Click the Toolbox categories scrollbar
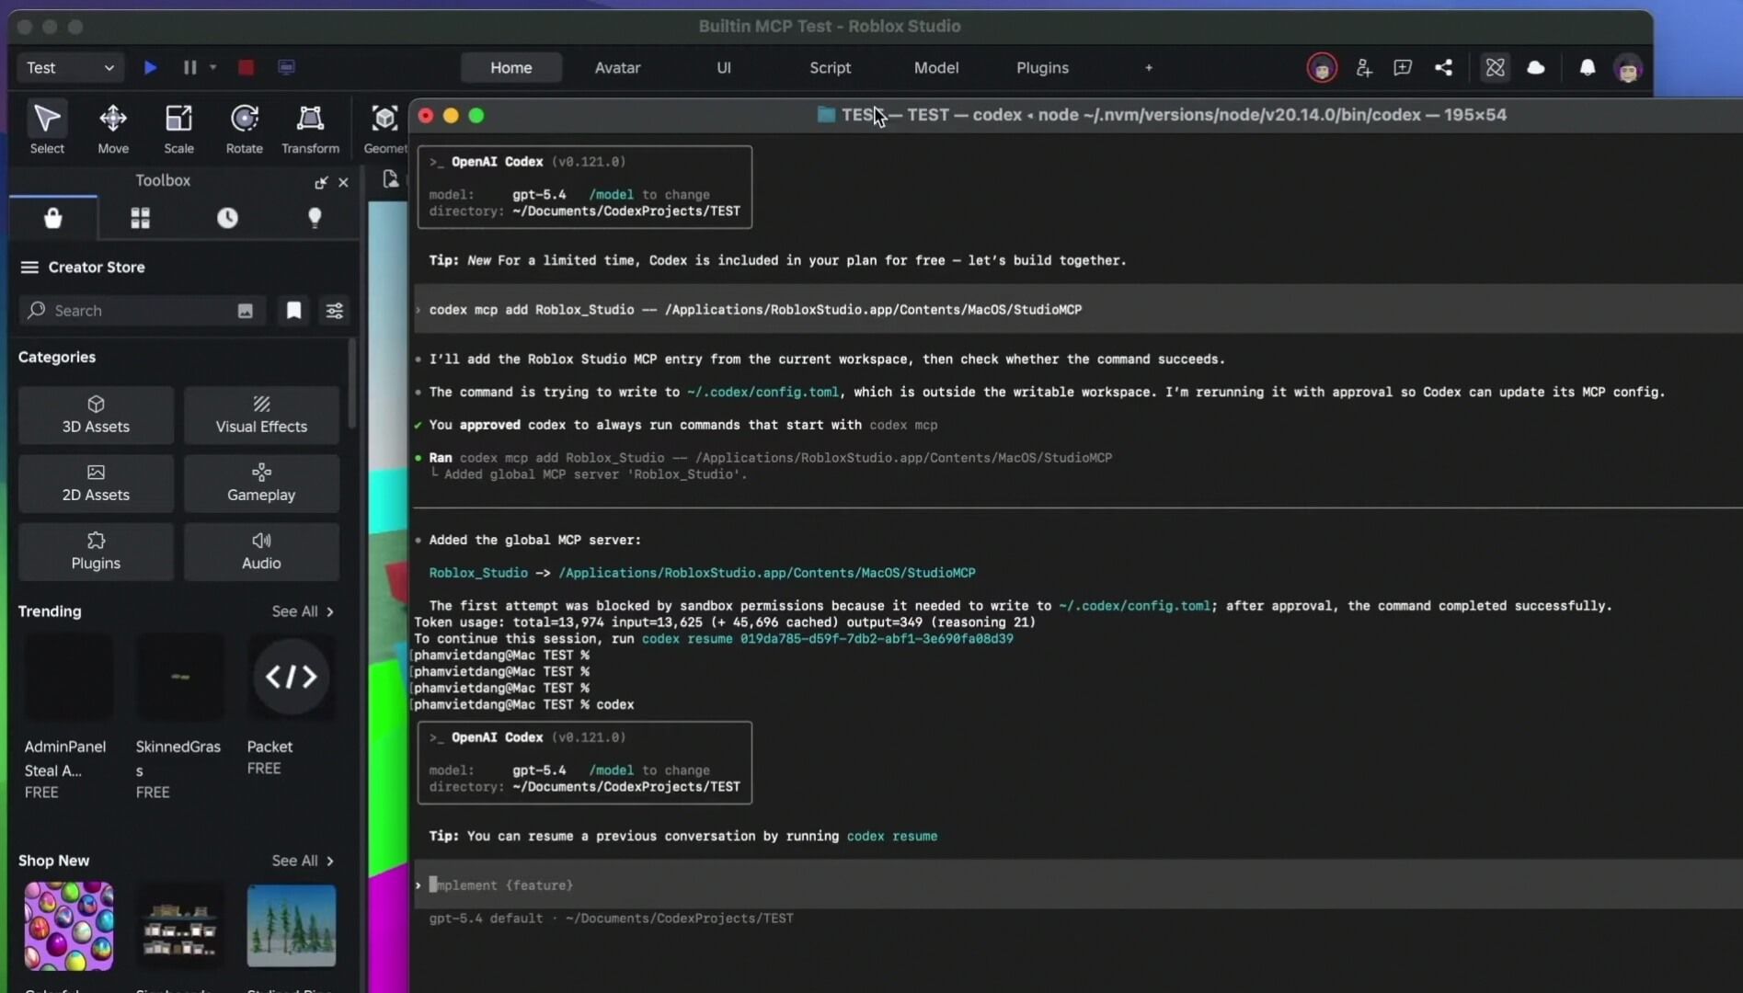This screenshot has height=993, width=1743. [350, 386]
